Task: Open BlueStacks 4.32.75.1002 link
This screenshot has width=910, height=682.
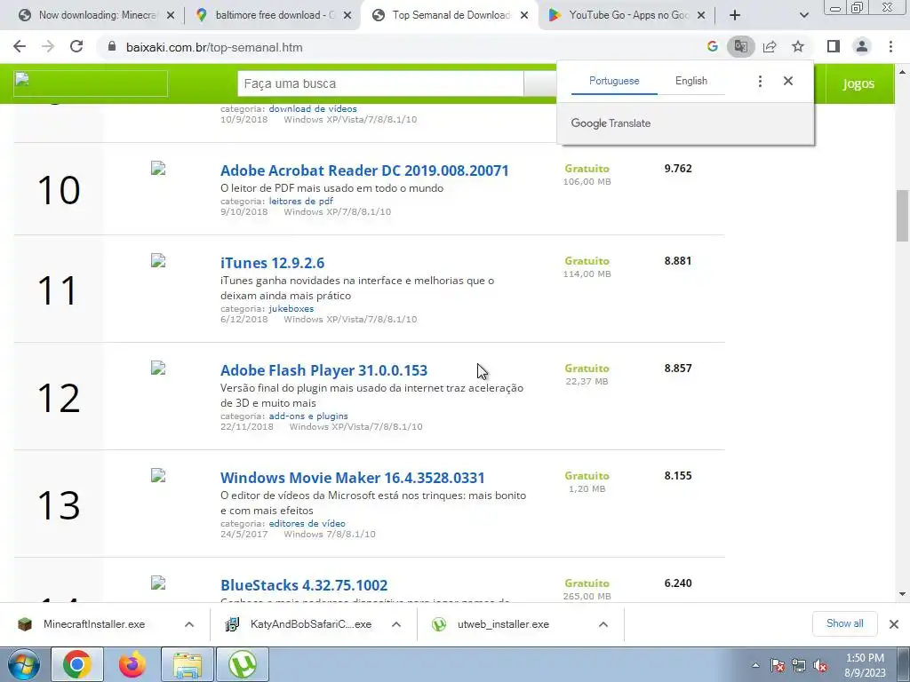Action: coord(304,584)
